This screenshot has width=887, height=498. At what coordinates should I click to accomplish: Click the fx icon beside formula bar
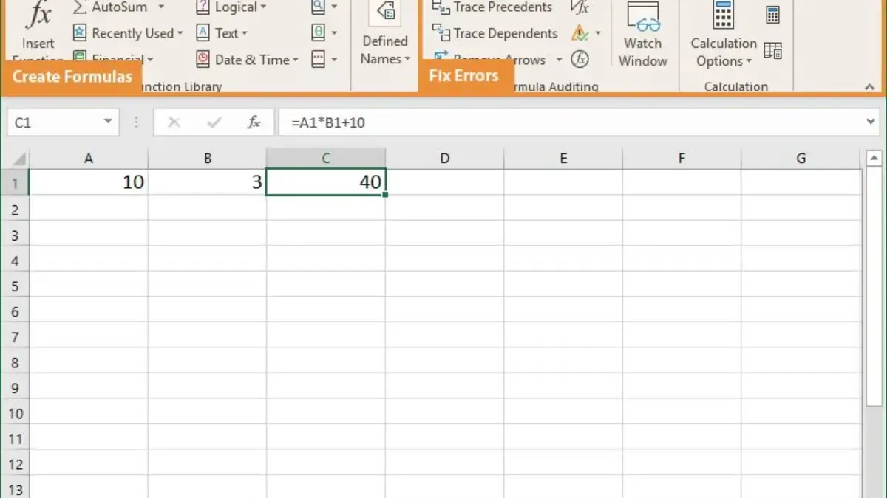(254, 122)
